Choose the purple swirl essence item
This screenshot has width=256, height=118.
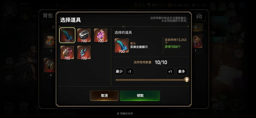tap(101, 36)
